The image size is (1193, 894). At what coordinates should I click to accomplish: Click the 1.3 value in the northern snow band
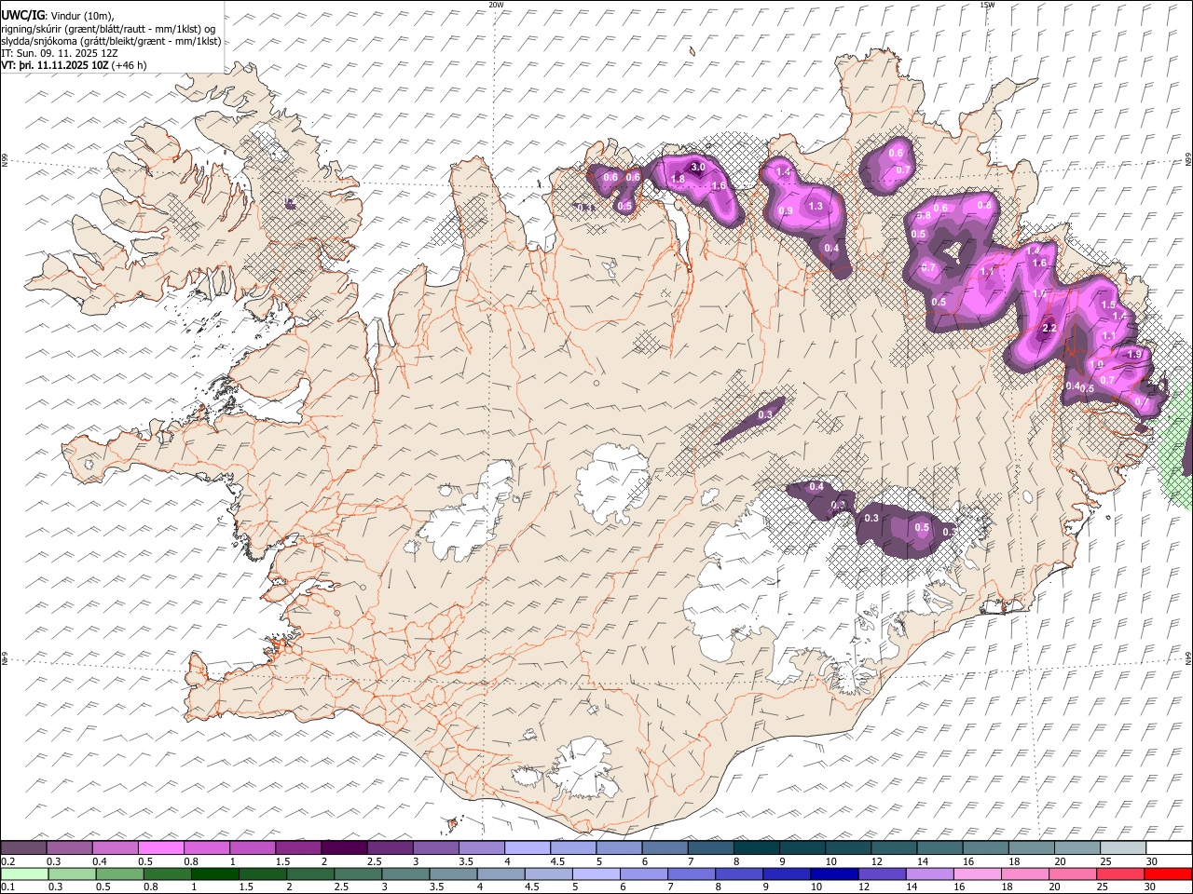[x=816, y=206]
